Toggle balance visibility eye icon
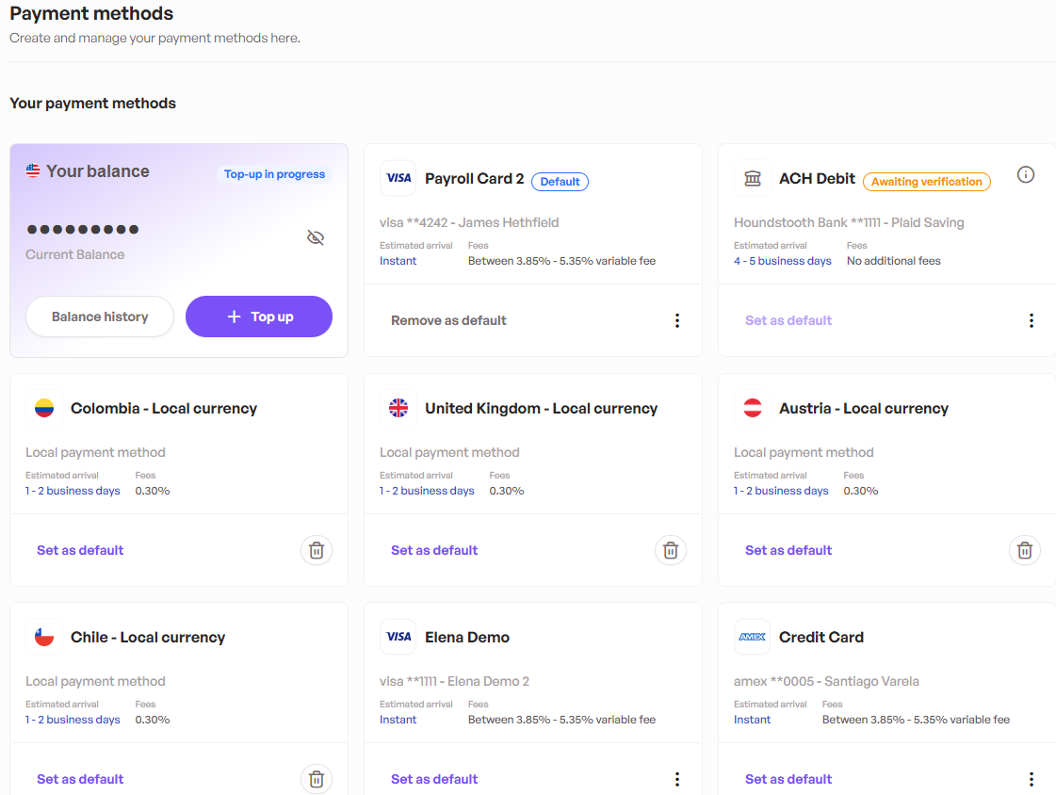1056x795 pixels. (x=316, y=237)
